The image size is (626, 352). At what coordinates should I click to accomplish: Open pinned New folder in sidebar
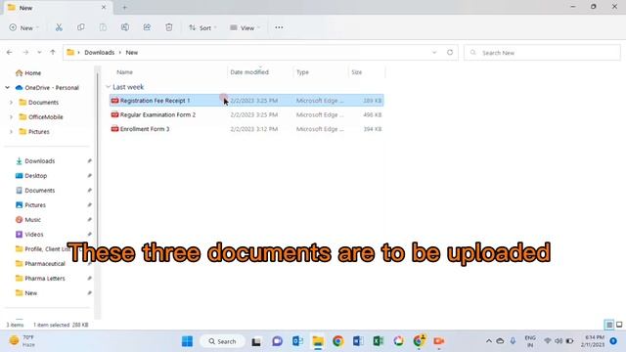26,293
